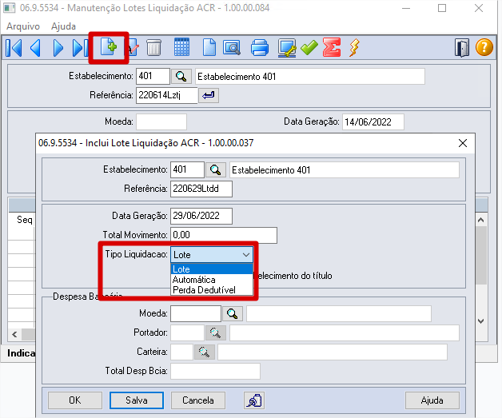Viewport: 502px width, 418px height.
Task: Open Moeda lookup magnifier in Despesa section
Action: 232,313
